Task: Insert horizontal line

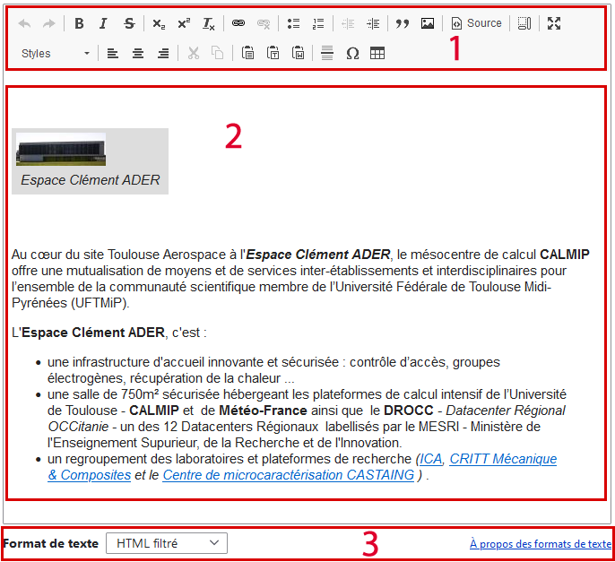Action: tap(327, 54)
